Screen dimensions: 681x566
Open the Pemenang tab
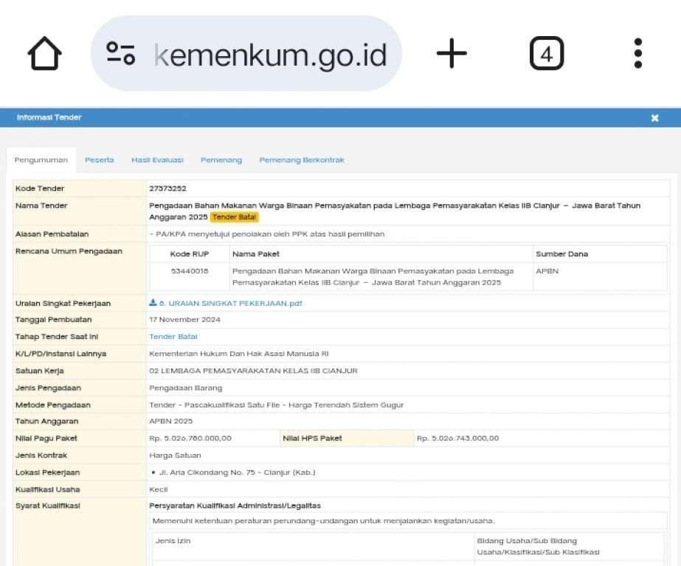221,160
